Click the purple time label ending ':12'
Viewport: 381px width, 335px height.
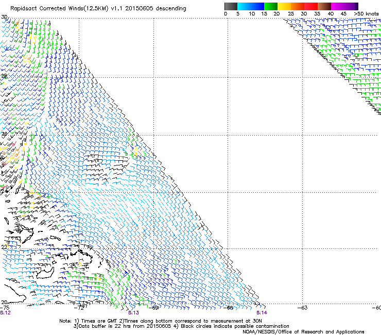tap(5, 313)
